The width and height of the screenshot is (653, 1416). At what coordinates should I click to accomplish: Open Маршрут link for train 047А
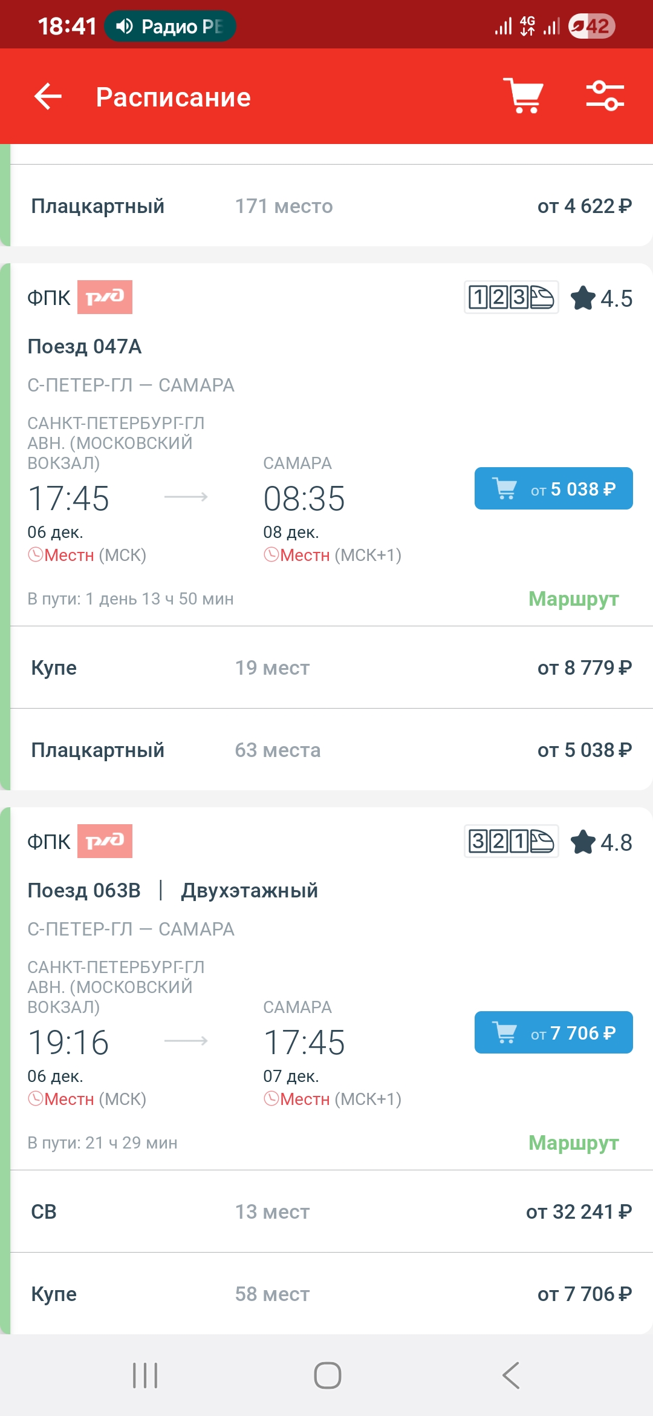point(573,599)
